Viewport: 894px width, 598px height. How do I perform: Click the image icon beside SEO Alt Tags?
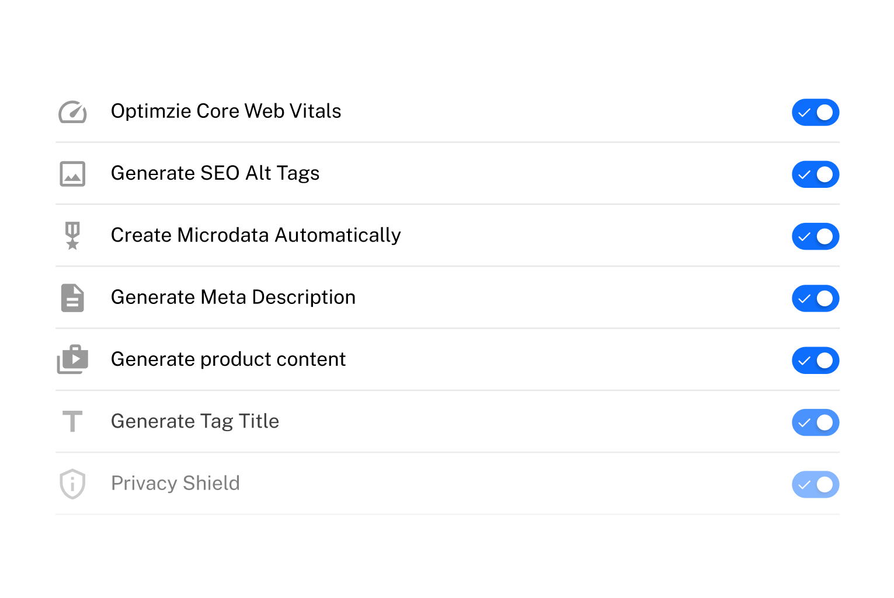coord(72,174)
